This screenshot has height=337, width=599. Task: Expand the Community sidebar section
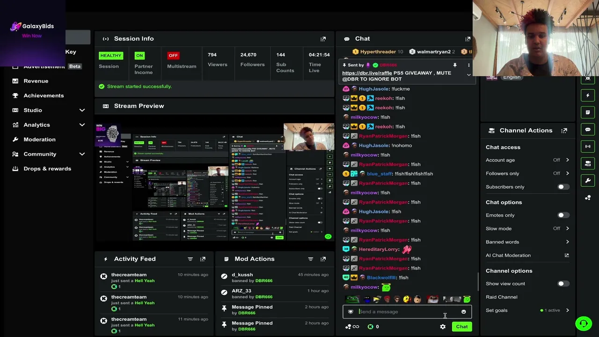tap(82, 154)
